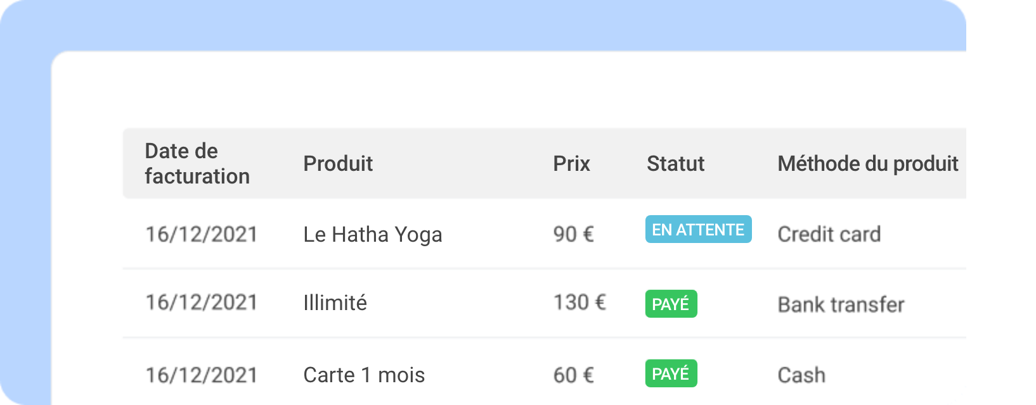
Task: Click the EN ATTENTE status badge
Action: 698,229
